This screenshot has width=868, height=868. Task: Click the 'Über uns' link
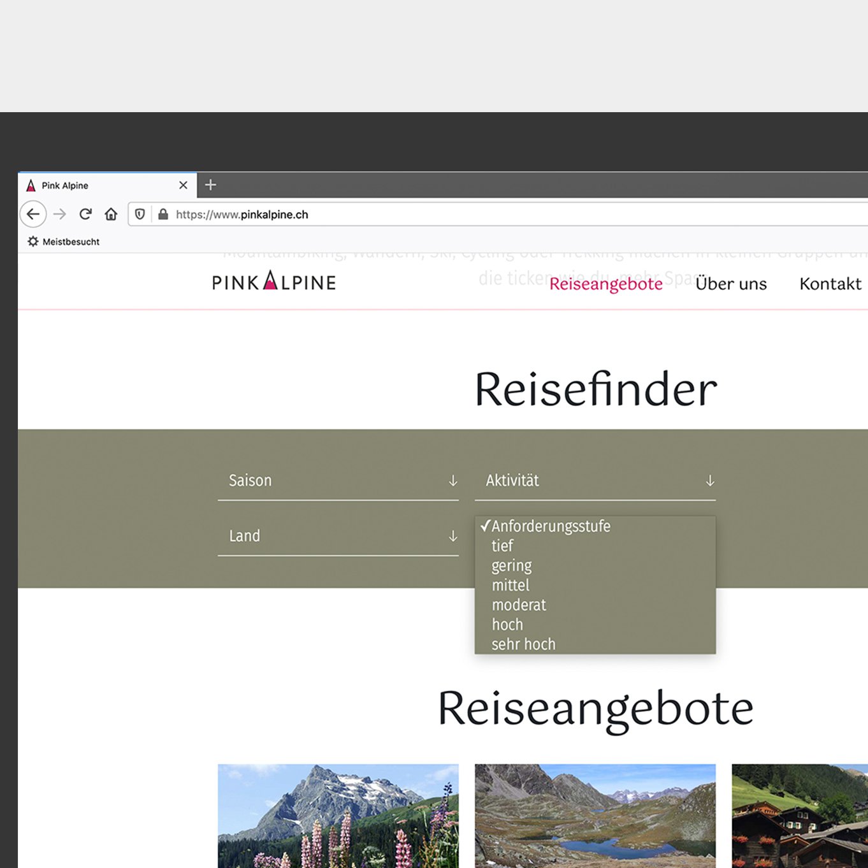click(x=732, y=284)
